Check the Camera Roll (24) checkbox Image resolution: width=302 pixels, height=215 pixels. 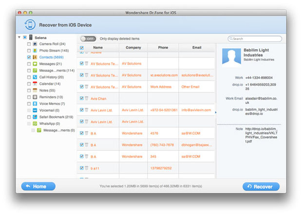coord(29,44)
